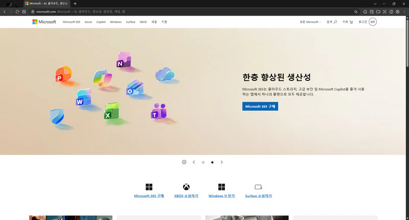Select the first carousel slide dot

pos(203,162)
